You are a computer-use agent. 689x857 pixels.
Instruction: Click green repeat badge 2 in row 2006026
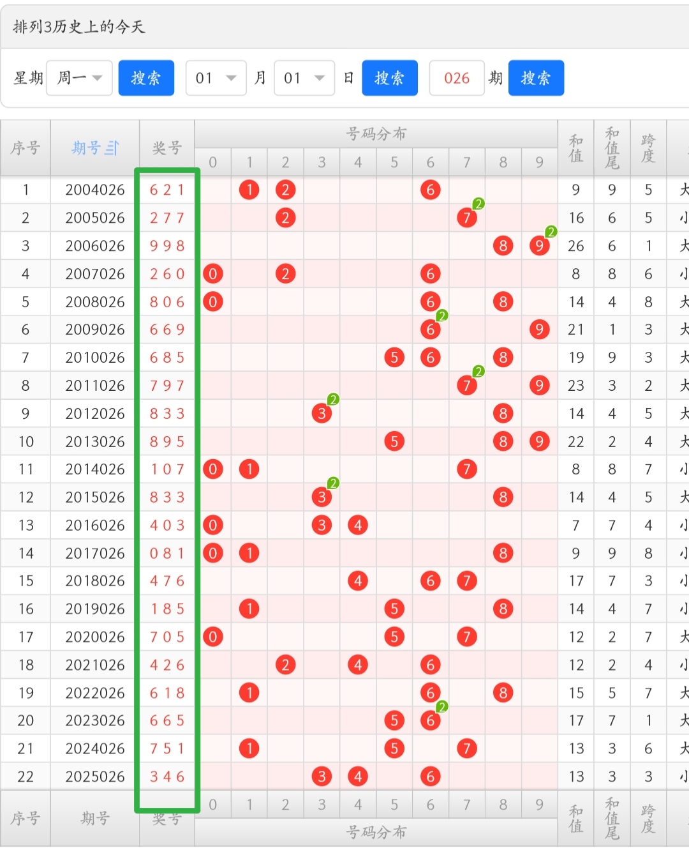coord(551,232)
